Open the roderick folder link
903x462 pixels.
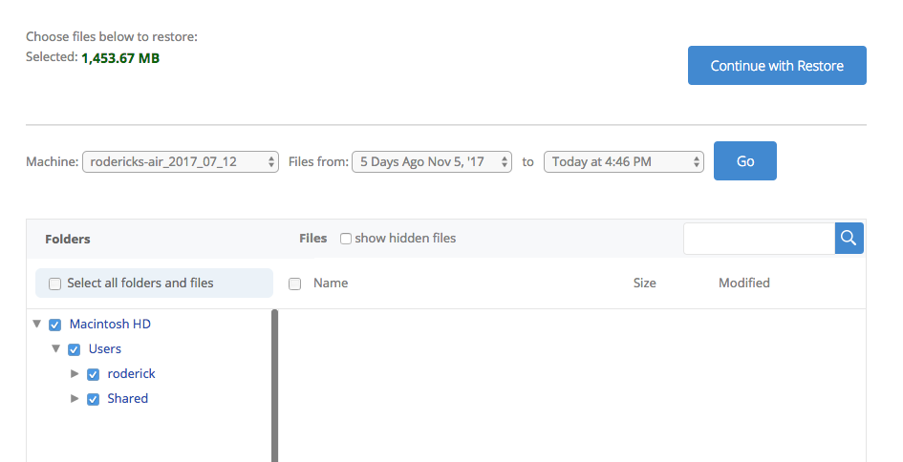(131, 373)
